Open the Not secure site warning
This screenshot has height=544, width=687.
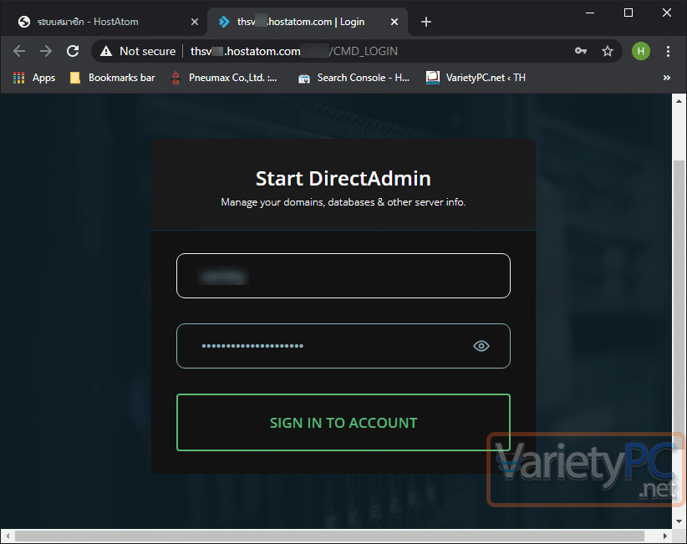point(138,51)
